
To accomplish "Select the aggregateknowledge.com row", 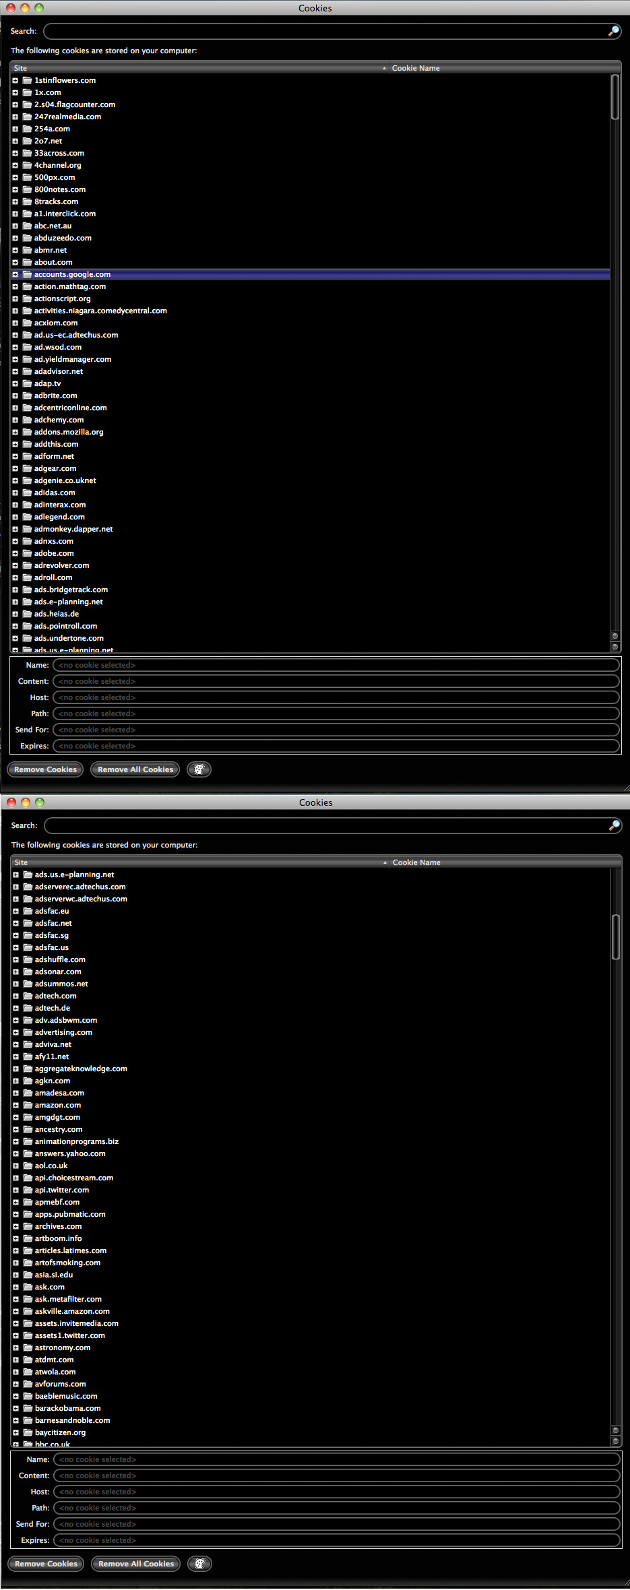I will click(311, 1069).
